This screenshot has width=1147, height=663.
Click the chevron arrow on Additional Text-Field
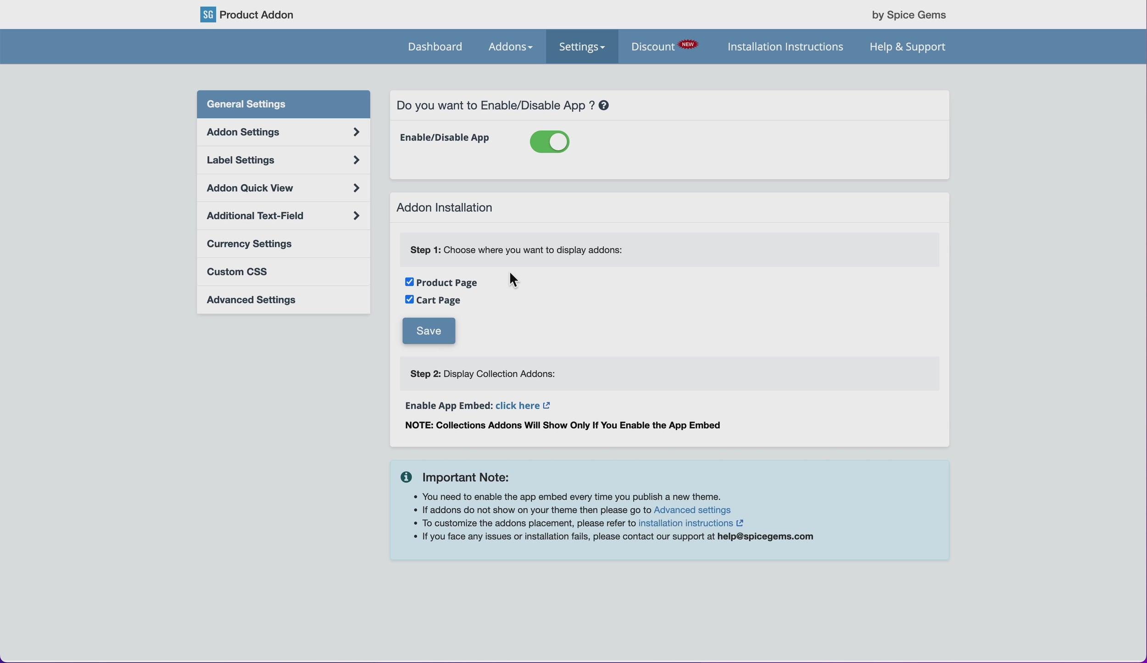pos(356,216)
